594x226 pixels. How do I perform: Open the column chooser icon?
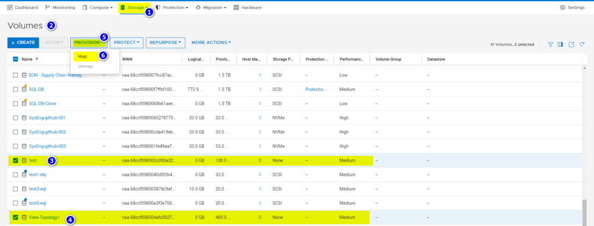click(560, 45)
